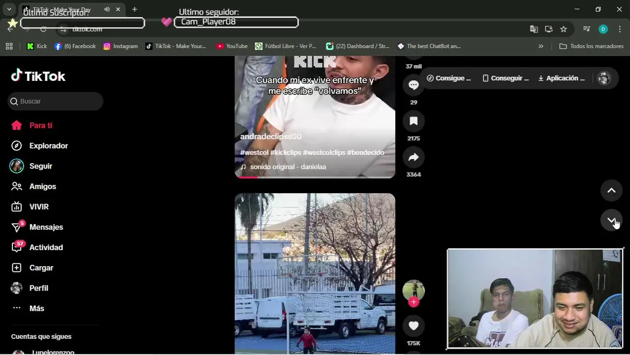Expand hidden bookmarks with double chevron
Screen dimensions: 630x355
(541, 46)
